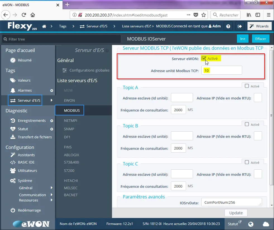This screenshot has height=230, width=274.
Task: Select SNMP in the IO server list
Action: coord(69,129)
